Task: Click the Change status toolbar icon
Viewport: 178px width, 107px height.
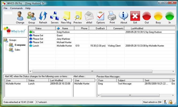Action: [x=20, y=17]
